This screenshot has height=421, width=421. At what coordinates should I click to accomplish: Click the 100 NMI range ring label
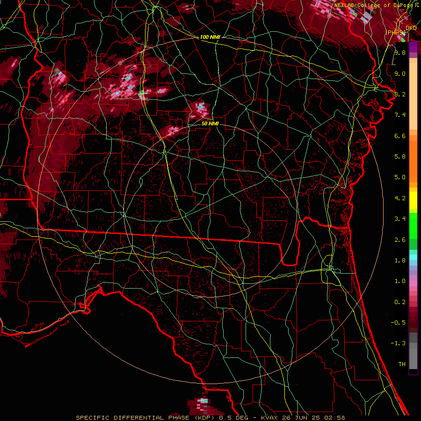click(x=210, y=37)
